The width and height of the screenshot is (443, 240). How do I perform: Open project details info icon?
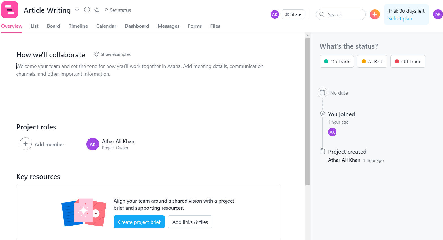tap(87, 10)
